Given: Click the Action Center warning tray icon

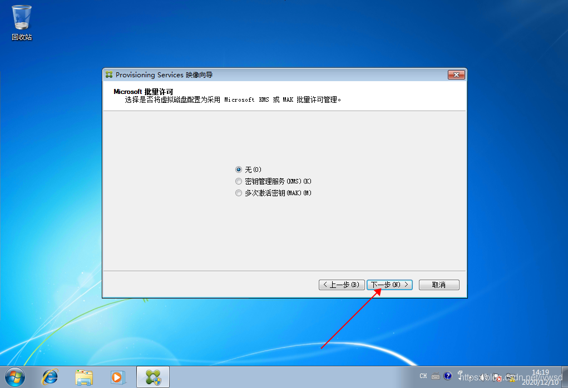Looking at the screenshot, I should coord(497,377).
